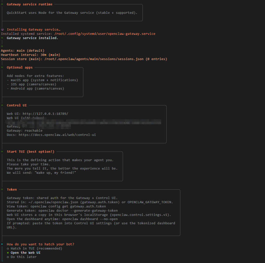Click 'Gateway: reachable' status line
Image resolution: width=265 pixels, height=263 pixels.
coord(25,131)
